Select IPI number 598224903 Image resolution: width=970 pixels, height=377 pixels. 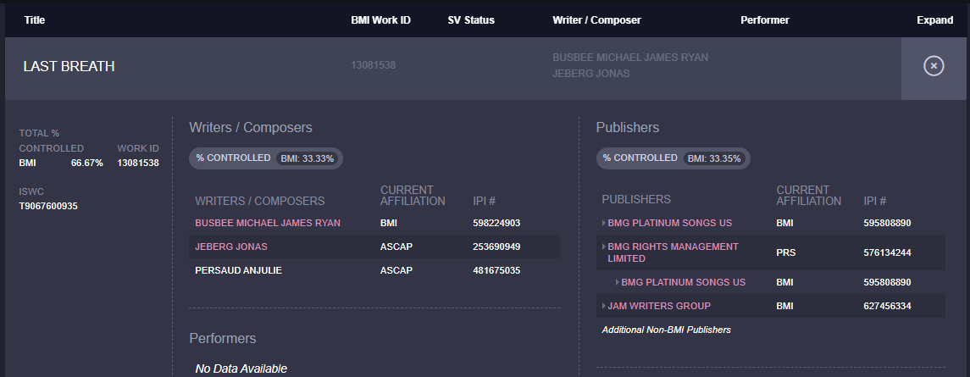coord(496,223)
